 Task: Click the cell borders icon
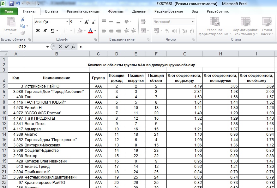(x=66, y=31)
